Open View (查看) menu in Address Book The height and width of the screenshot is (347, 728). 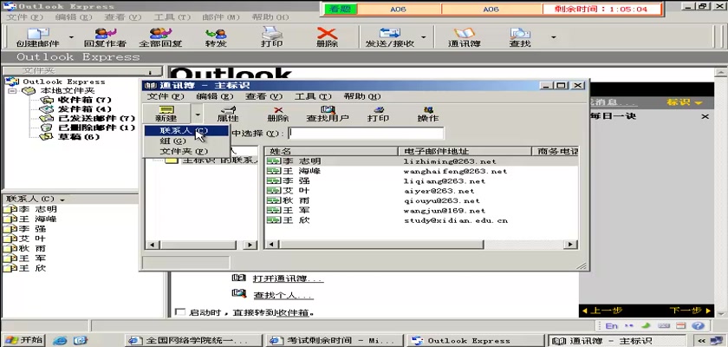[x=263, y=96]
